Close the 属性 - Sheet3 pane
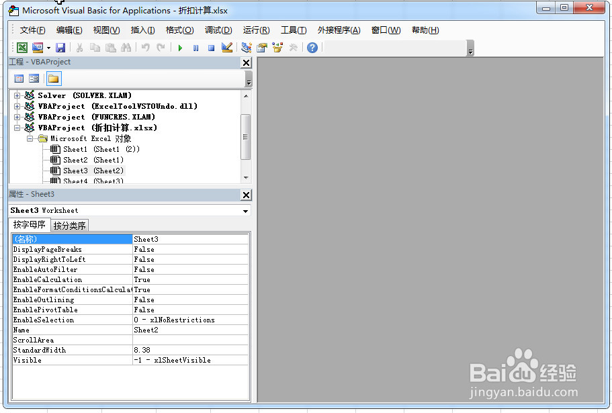 (247, 195)
